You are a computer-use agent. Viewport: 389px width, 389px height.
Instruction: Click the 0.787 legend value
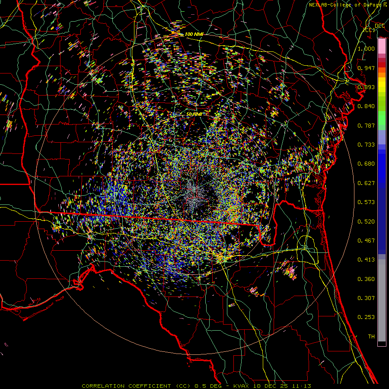(x=366, y=125)
